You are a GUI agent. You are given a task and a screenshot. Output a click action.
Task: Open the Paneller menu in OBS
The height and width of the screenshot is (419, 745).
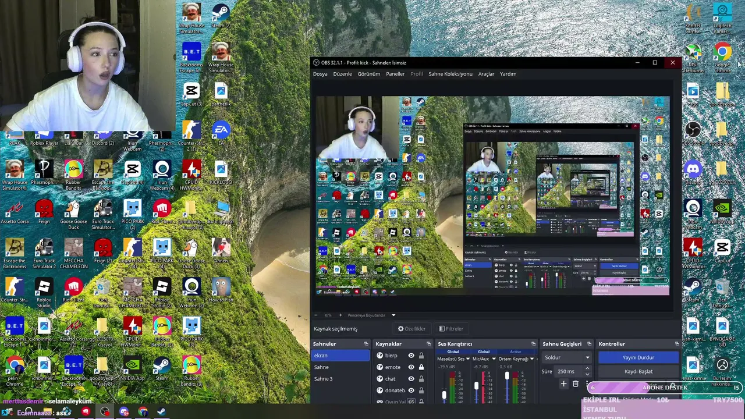click(x=395, y=74)
